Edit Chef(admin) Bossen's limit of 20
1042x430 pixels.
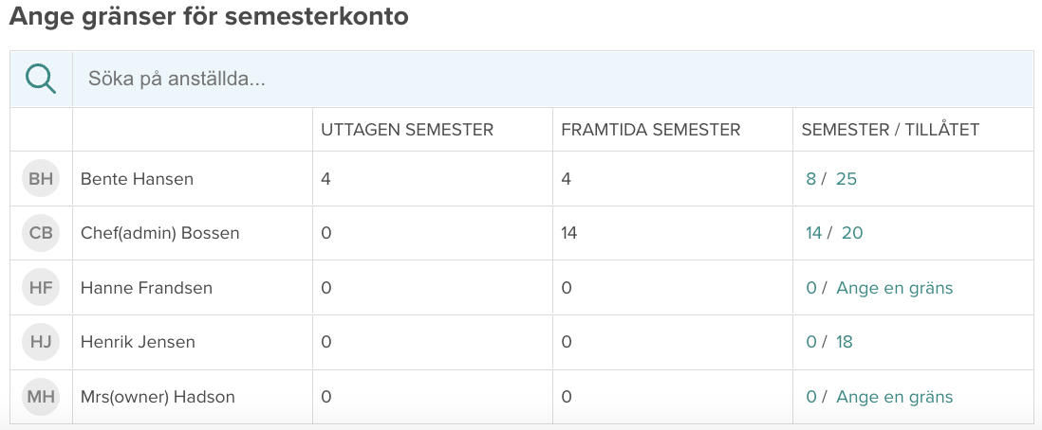852,233
